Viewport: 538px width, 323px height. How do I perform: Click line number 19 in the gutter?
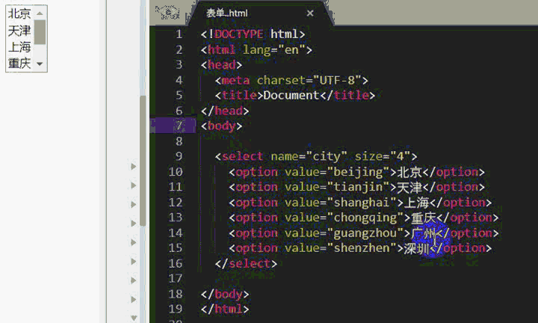coord(176,309)
